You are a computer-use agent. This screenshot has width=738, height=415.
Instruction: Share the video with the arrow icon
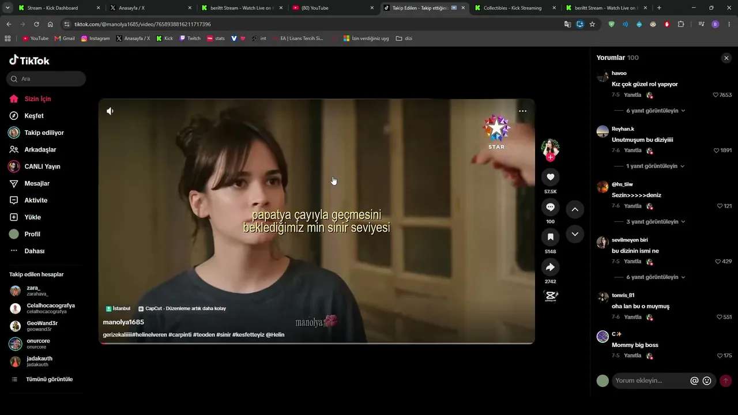(550, 267)
